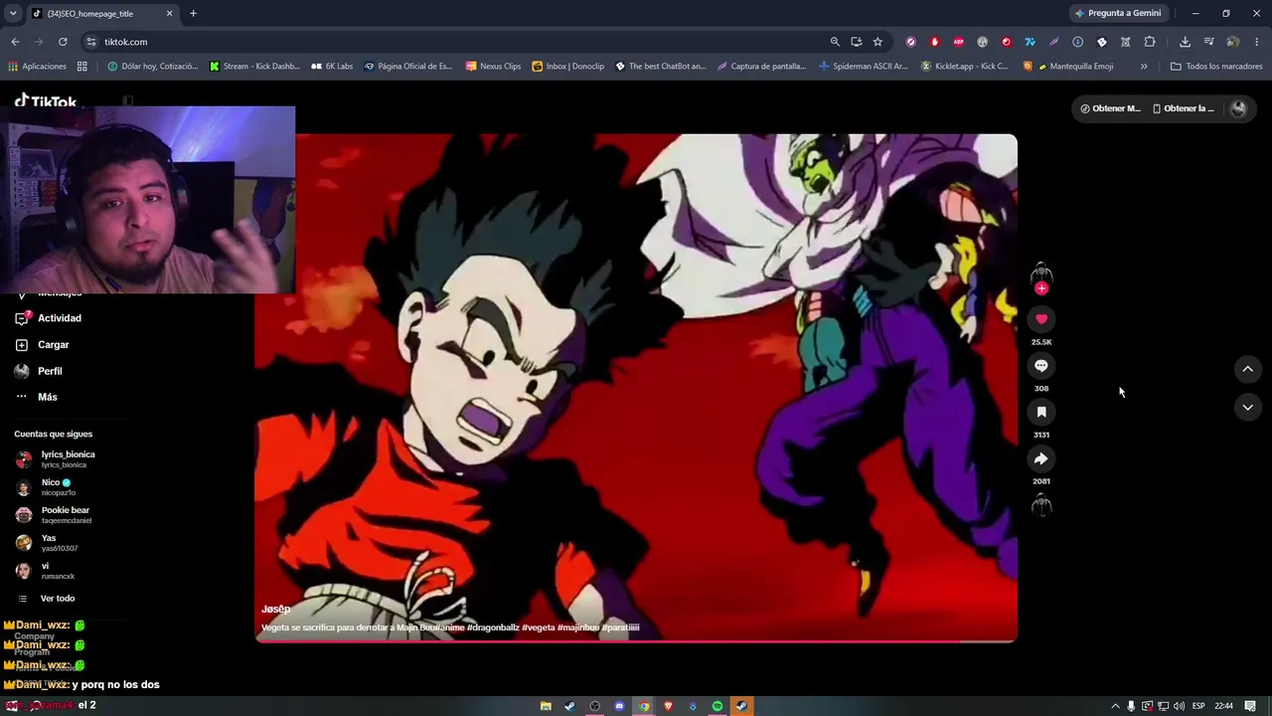The image size is (1272, 716).
Task: Open the Kicklet.app bookmark
Action: (x=964, y=67)
